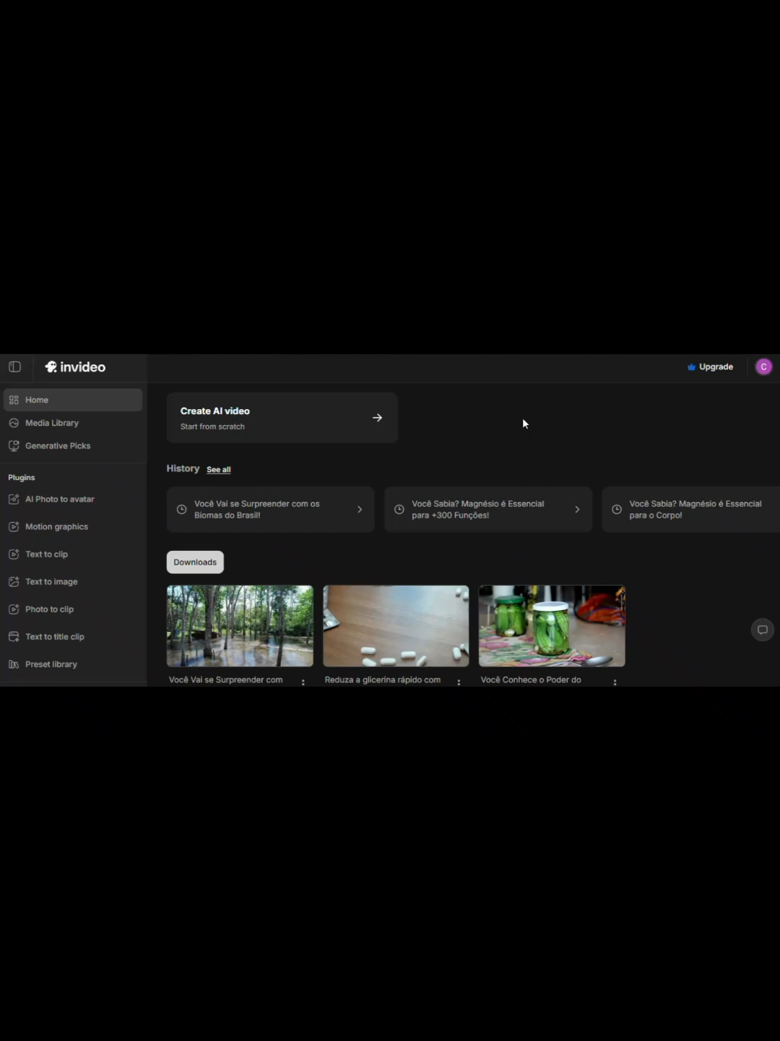Open the pickle jars video thumbnail
This screenshot has height=1041, width=780.
552,626
